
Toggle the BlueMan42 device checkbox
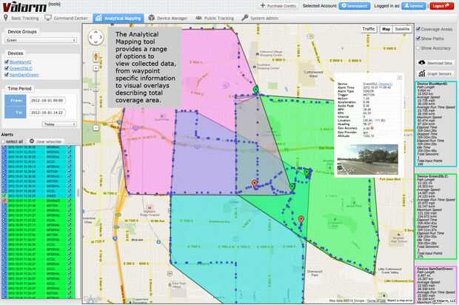pyautogui.click(x=7, y=61)
